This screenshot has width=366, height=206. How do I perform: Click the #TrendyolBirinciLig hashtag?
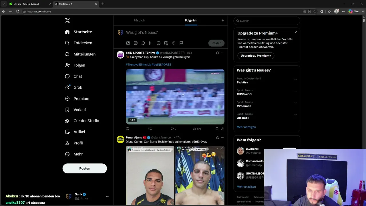click(138, 65)
